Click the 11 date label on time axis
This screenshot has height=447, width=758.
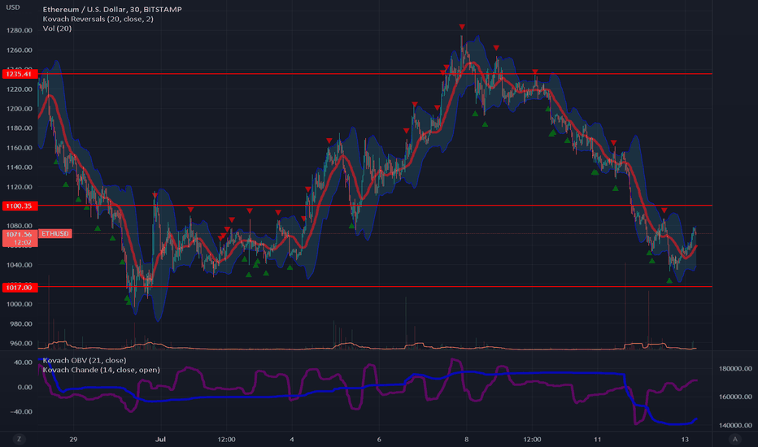pos(598,439)
